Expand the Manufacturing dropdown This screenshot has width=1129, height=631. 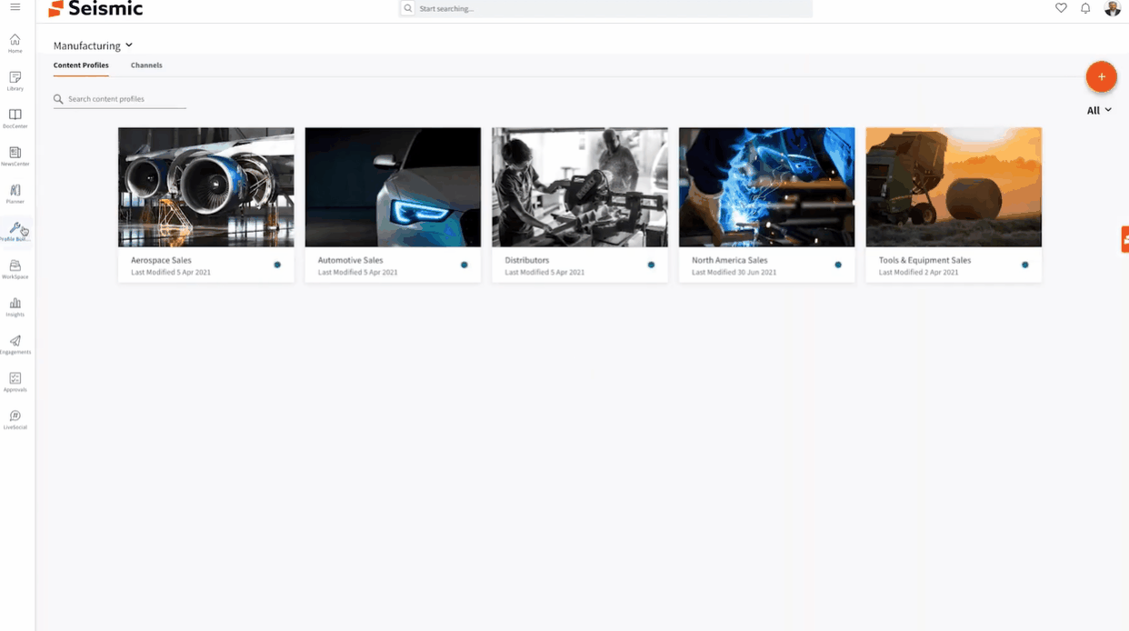pos(93,45)
